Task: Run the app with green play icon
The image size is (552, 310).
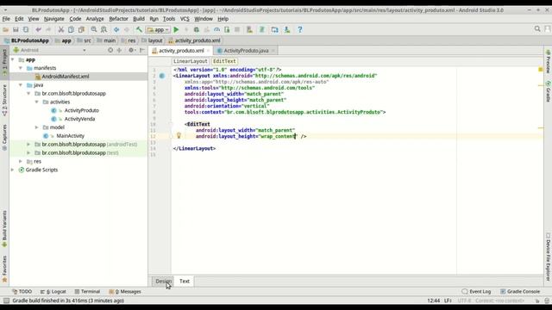Action: click(176, 30)
